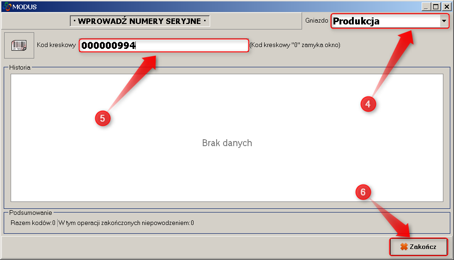454x260 pixels.
Task: Click the red X icon on Zakończ
Action: point(404,247)
